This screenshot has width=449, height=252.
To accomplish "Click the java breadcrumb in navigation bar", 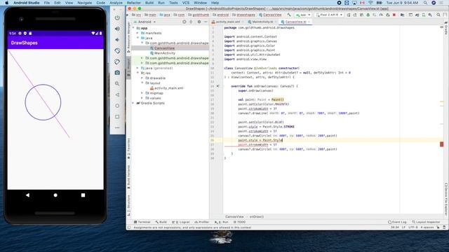I will (166, 15).
